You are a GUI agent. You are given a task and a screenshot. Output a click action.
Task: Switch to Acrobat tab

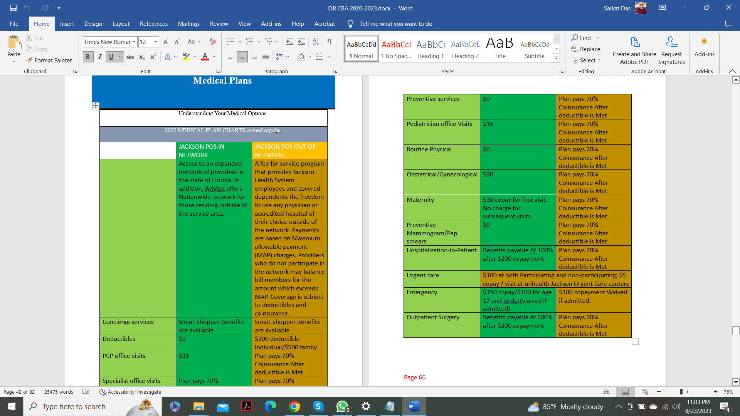point(325,24)
